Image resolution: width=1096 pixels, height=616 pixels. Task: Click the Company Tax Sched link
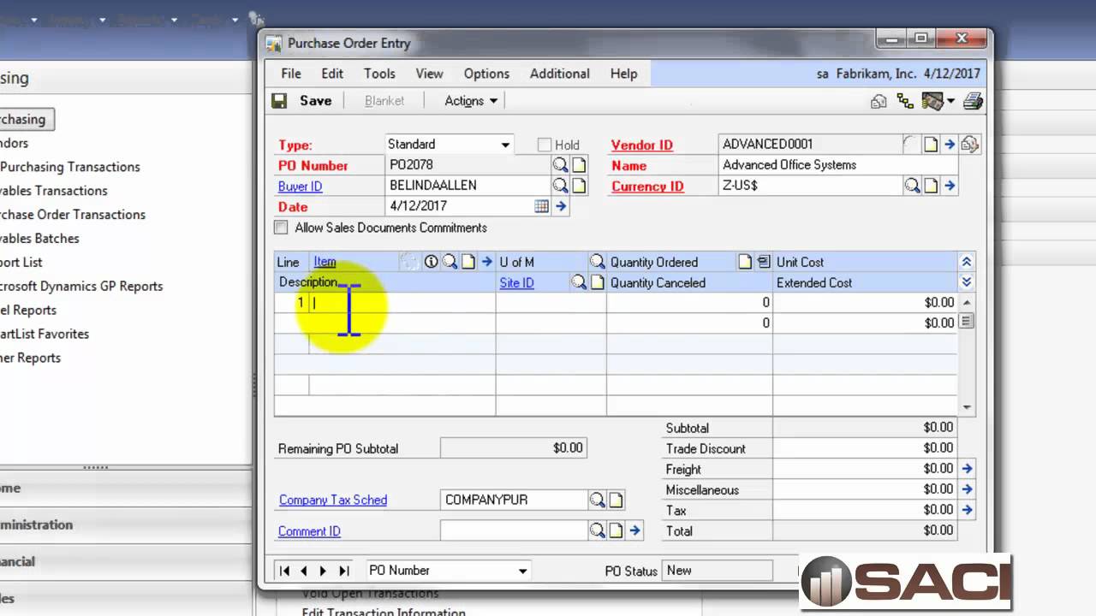point(333,500)
